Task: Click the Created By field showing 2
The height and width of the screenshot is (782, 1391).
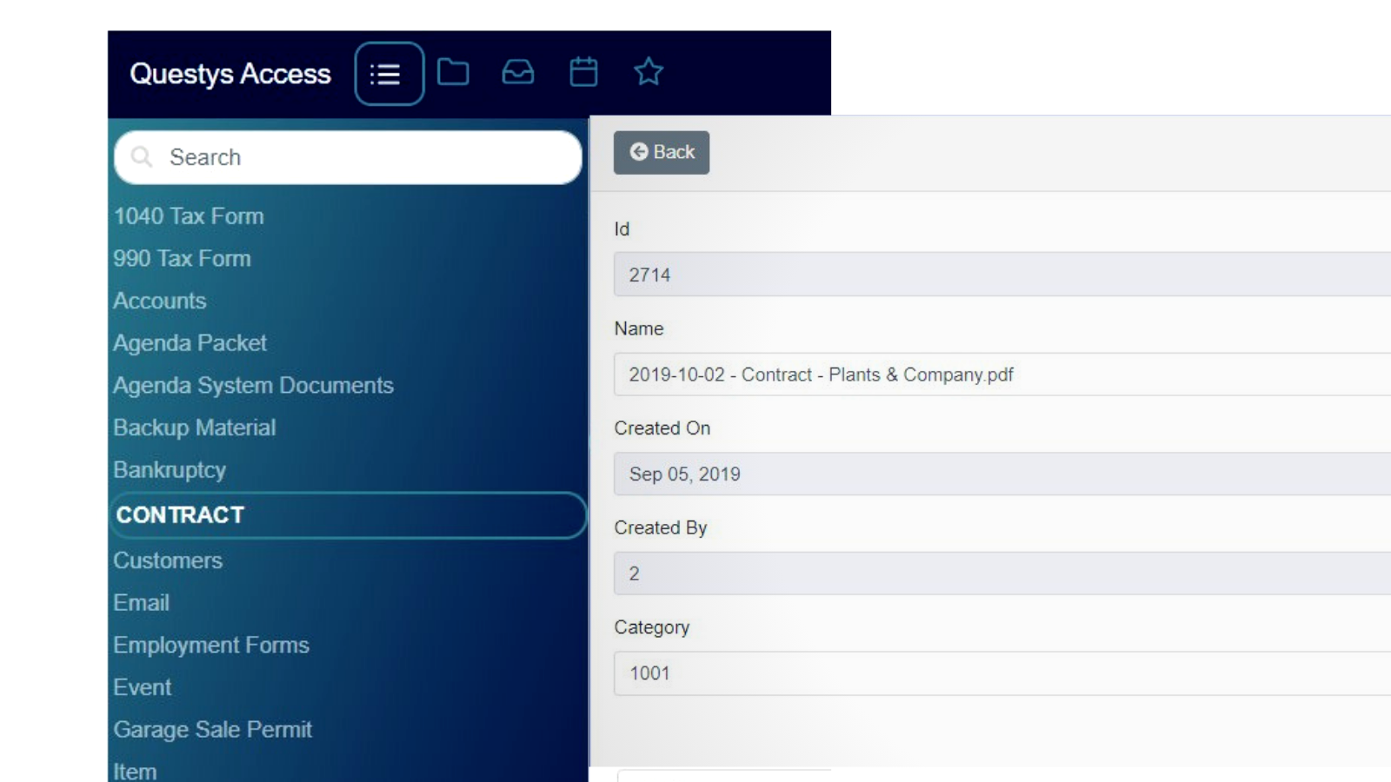Action: click(x=1002, y=573)
